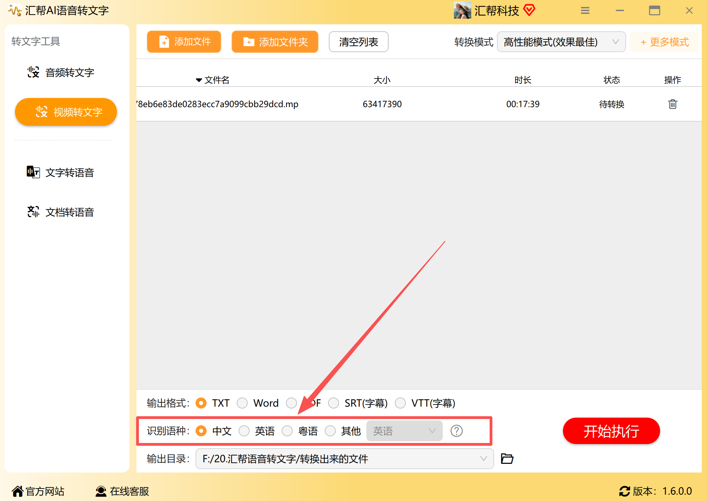
Task: Click the 添加文件 button
Action: pos(184,42)
